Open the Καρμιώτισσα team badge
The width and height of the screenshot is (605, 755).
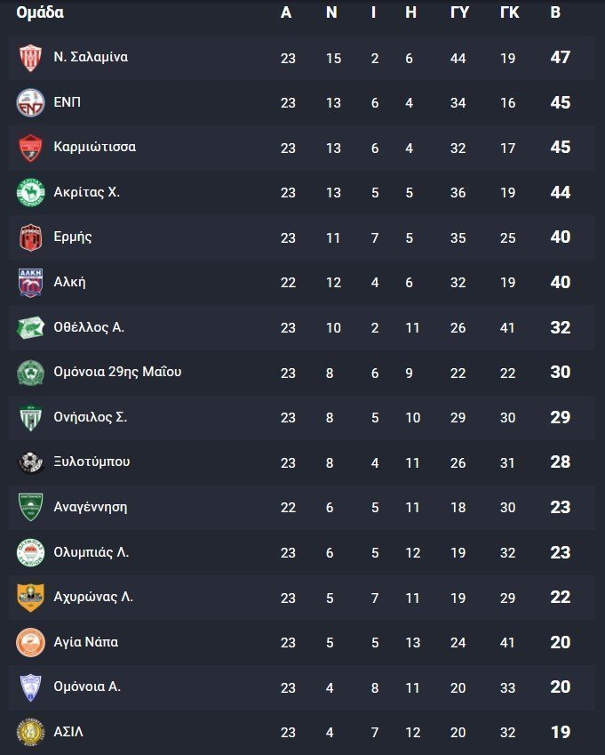coord(30,148)
